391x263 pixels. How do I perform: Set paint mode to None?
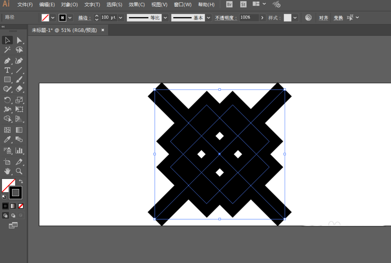[21, 206]
